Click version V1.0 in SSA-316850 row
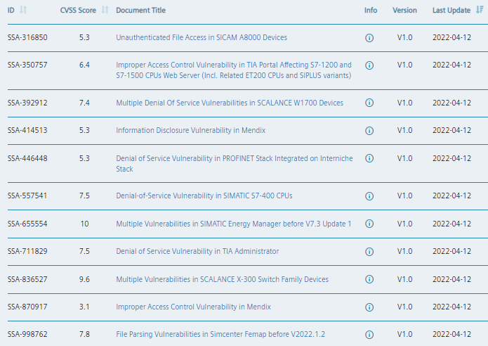488x346 pixels. pyautogui.click(x=404, y=37)
